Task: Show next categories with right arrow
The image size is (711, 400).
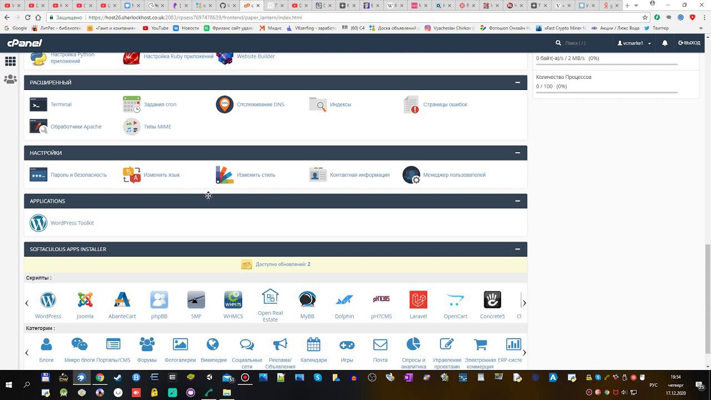Action: tap(524, 352)
